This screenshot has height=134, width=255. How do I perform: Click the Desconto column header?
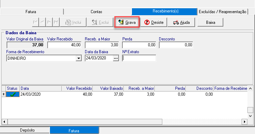(x=200, y=88)
